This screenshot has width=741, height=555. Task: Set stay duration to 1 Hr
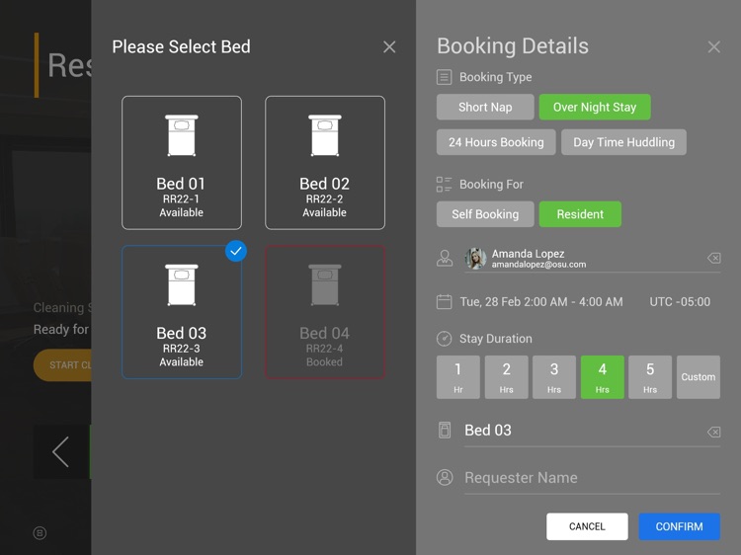(457, 377)
